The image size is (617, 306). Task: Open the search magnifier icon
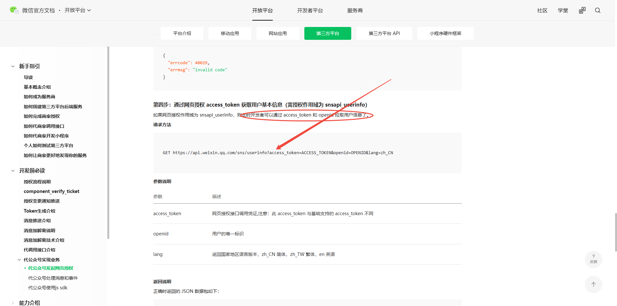(x=598, y=10)
